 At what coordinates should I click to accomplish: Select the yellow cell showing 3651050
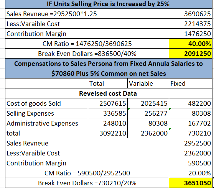pos(191,183)
